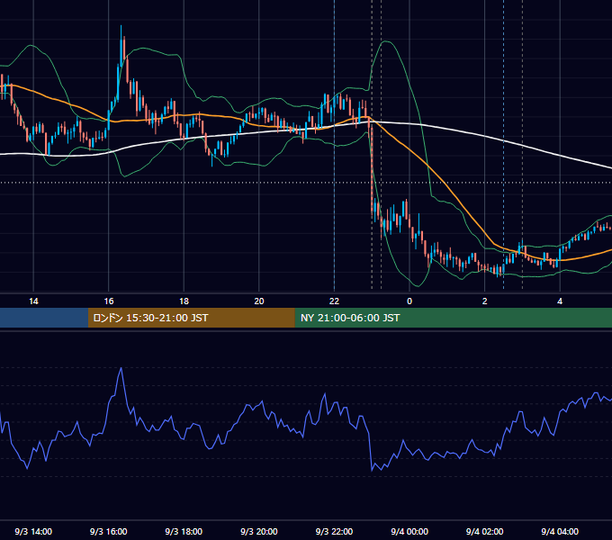Click the blue session bar left of ロンドン

tap(44, 318)
